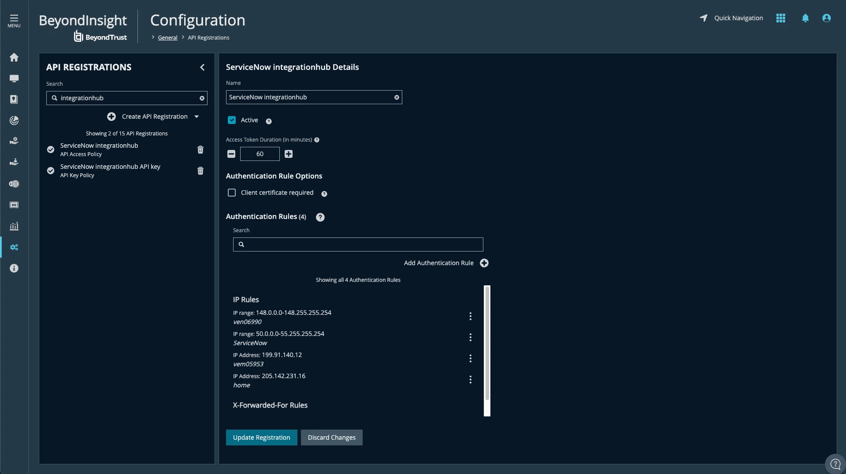
Task: Show help for Authentication Rules
Action: pyautogui.click(x=320, y=217)
